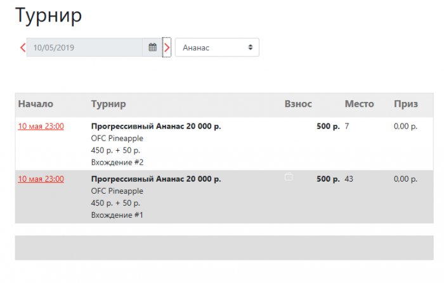The height and width of the screenshot is (283, 444).
Task: Select tournament name in the Вхождение #2 row
Action: click(x=156, y=126)
